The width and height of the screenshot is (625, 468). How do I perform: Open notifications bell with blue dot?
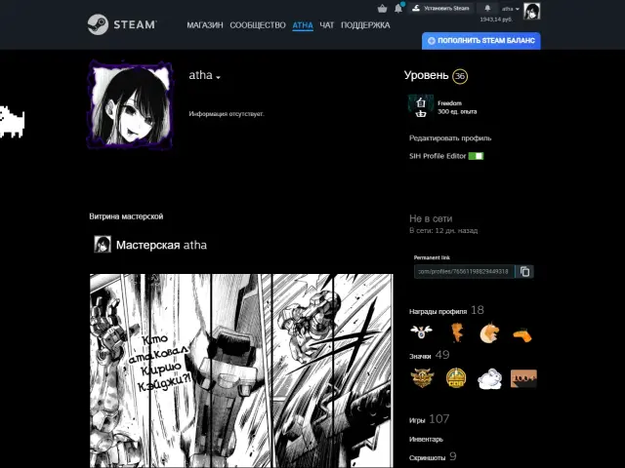click(397, 8)
